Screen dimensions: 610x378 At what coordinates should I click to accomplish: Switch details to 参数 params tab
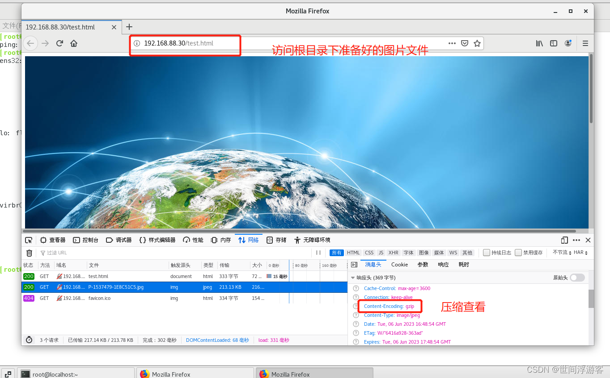click(x=423, y=265)
